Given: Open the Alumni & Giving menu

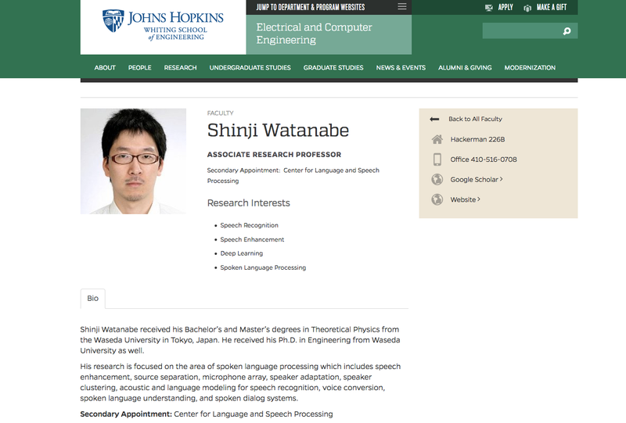Looking at the screenshot, I should [x=465, y=67].
